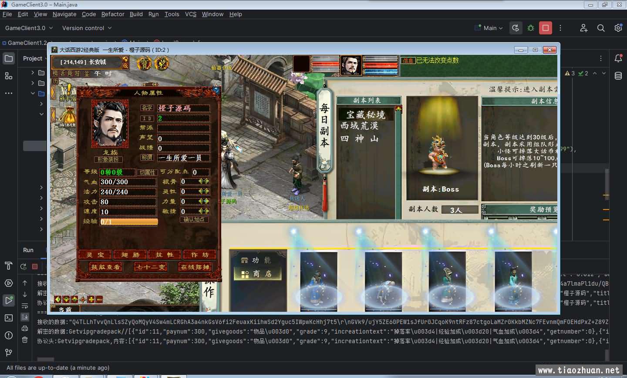Click the 七十二变 button

[x=150, y=267]
